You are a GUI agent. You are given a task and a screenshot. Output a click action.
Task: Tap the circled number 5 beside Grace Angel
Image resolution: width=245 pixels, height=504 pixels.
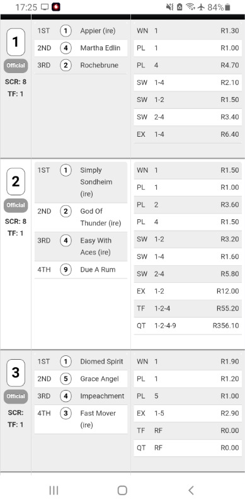click(x=66, y=379)
